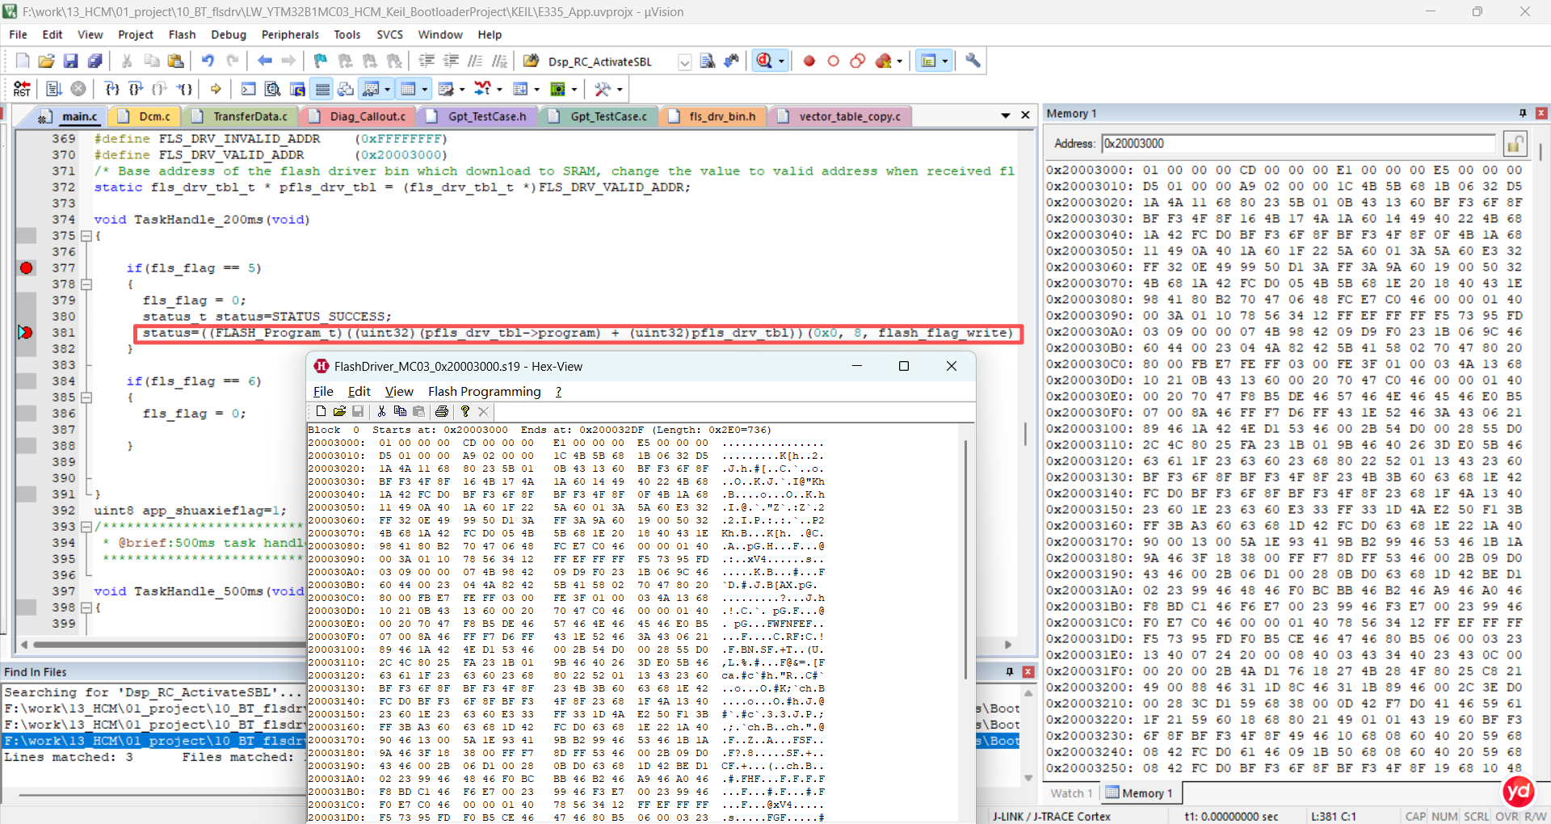
Task: Toggle the breakpoint on line 377
Action: point(27,268)
